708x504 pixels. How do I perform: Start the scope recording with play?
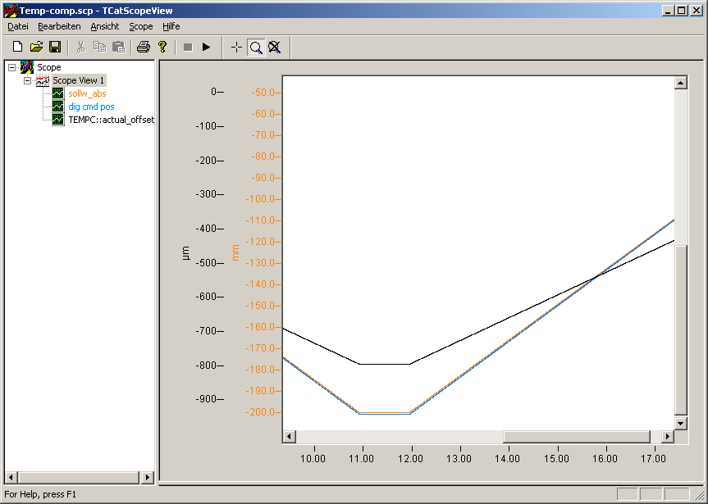coord(207,47)
